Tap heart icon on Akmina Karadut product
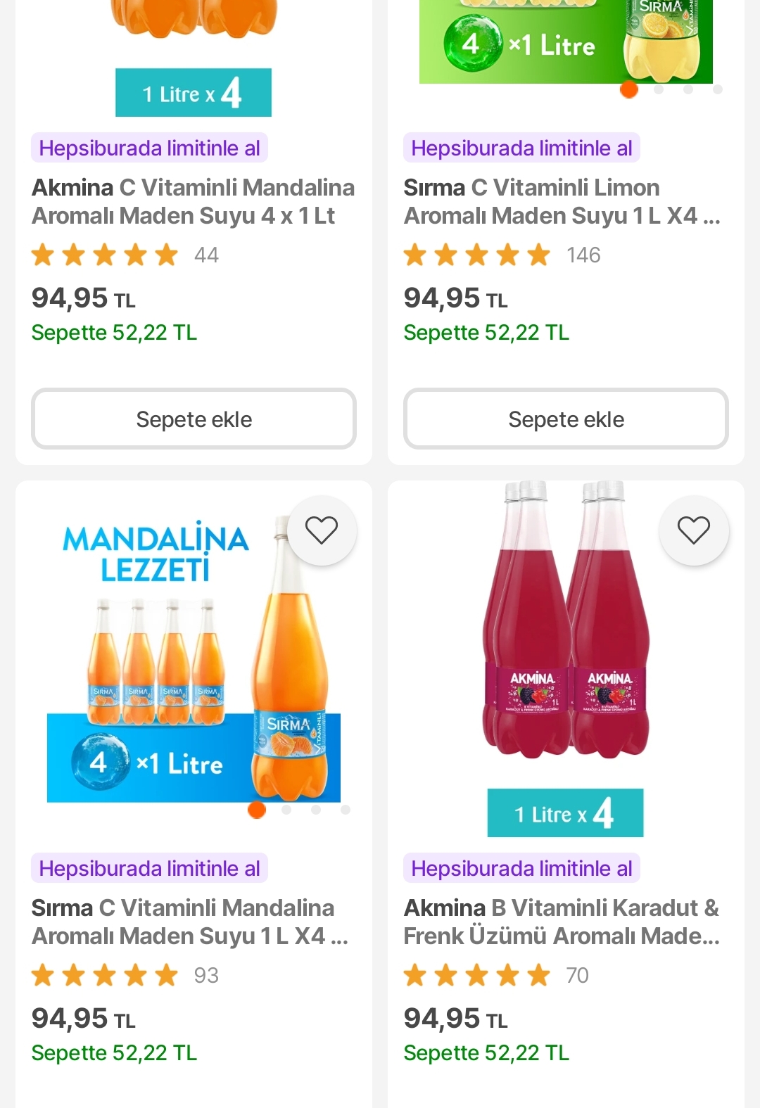 click(694, 530)
